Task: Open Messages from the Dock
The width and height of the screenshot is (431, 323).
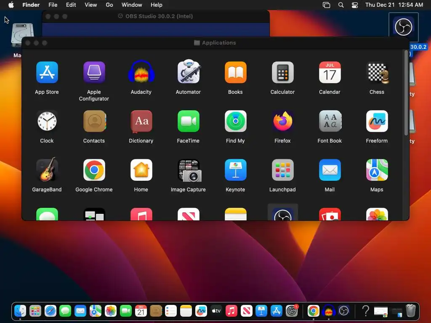Action: [x=65, y=311]
